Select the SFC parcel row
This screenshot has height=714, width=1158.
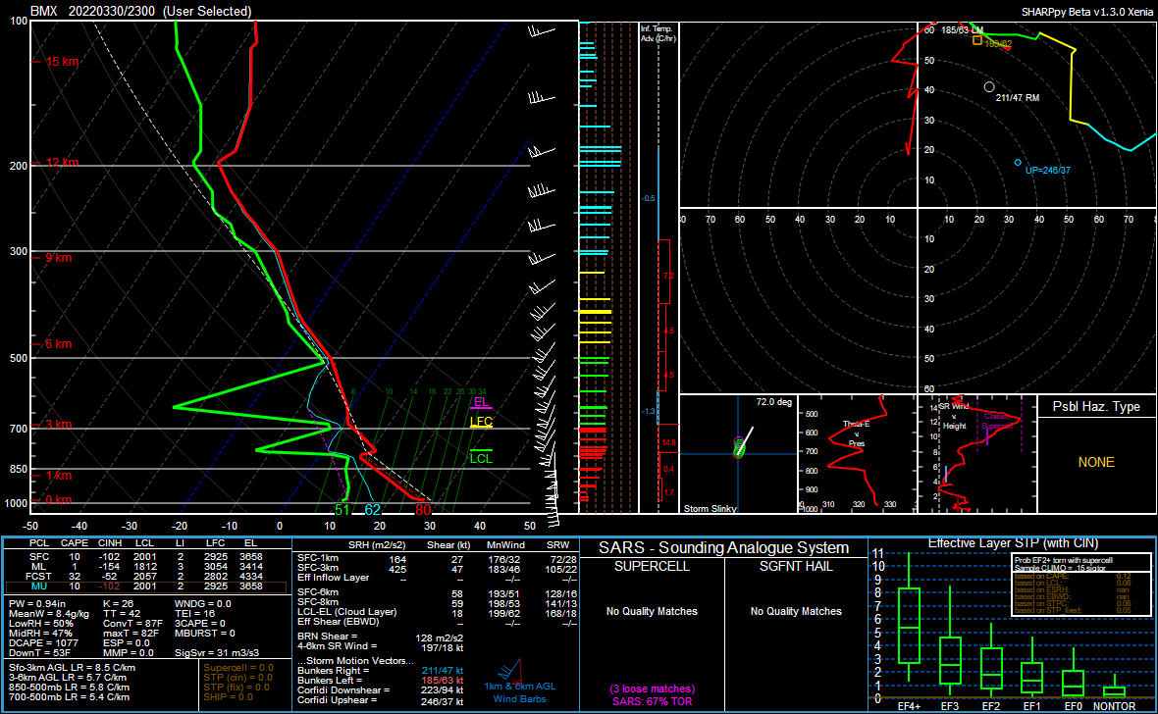[x=145, y=557]
